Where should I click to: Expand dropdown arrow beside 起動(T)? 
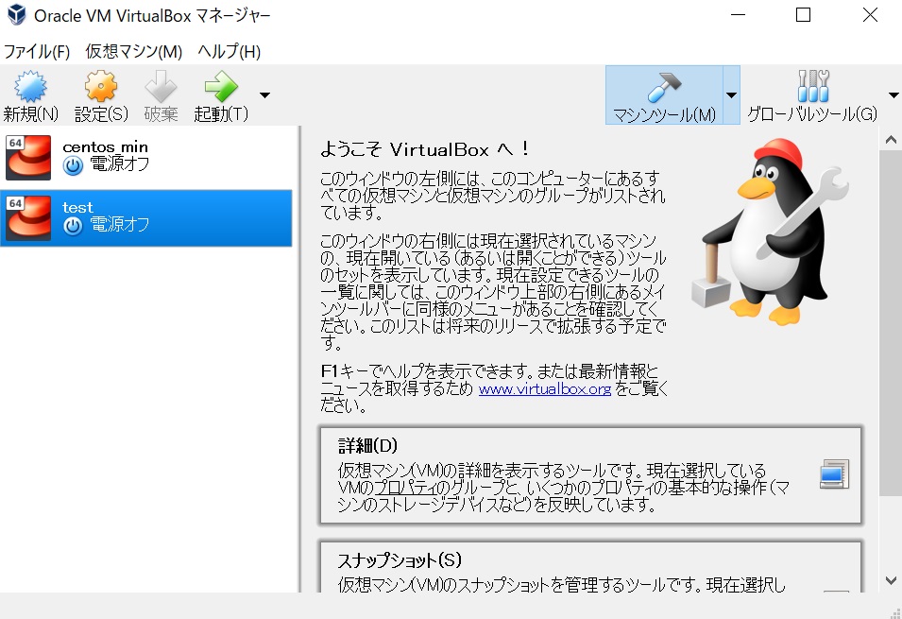click(264, 95)
